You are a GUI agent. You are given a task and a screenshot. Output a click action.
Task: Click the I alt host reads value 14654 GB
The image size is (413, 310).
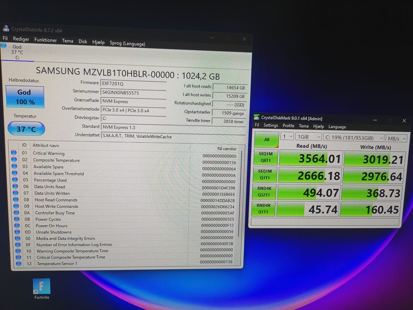click(x=230, y=87)
